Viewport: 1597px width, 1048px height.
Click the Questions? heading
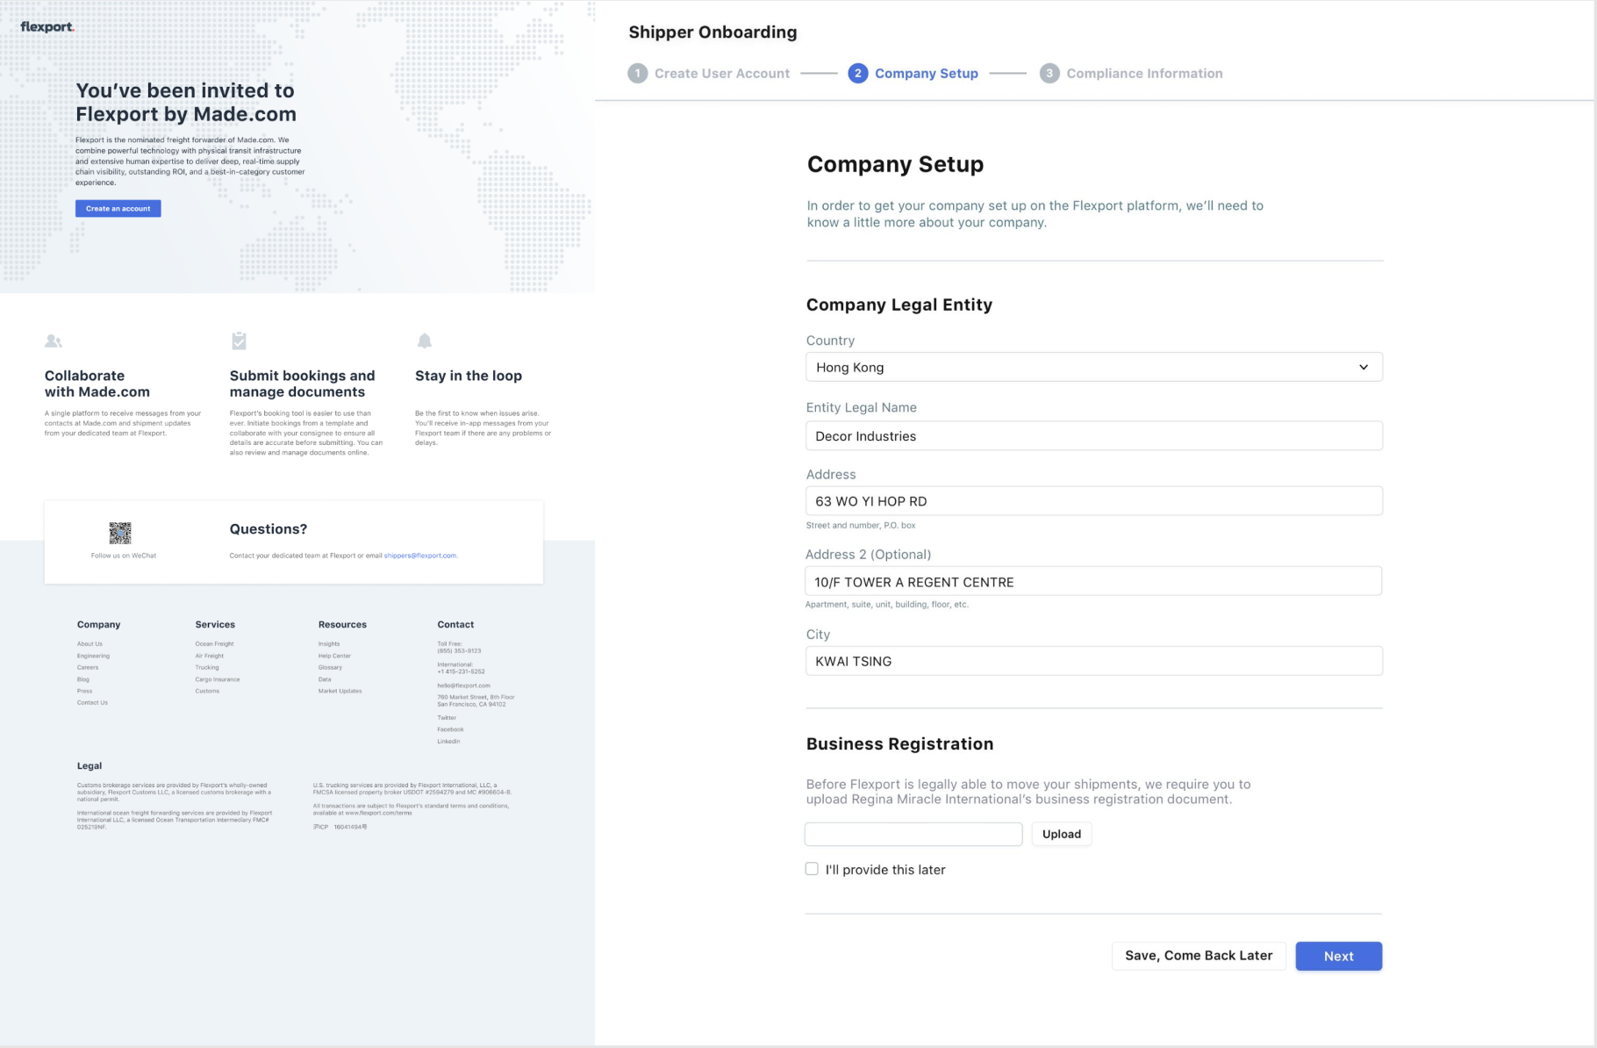269,529
